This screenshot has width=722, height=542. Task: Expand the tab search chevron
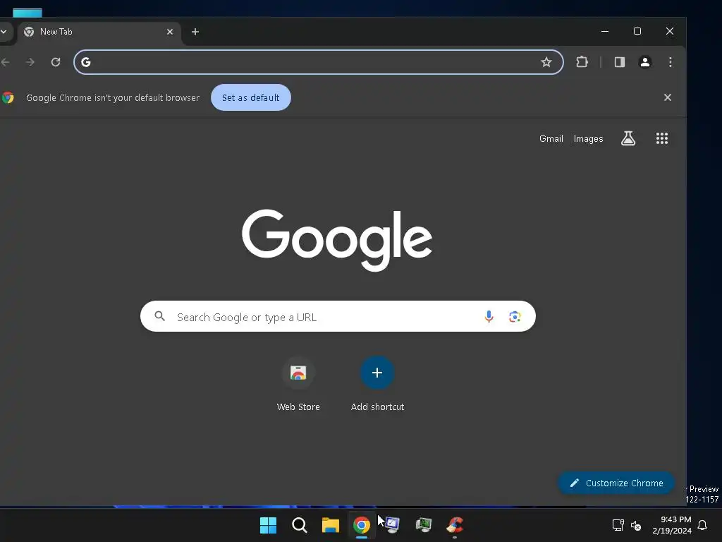coord(4,32)
